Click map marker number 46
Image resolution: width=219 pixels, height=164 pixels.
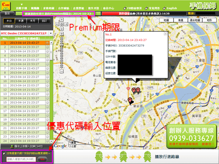click(x=134, y=90)
